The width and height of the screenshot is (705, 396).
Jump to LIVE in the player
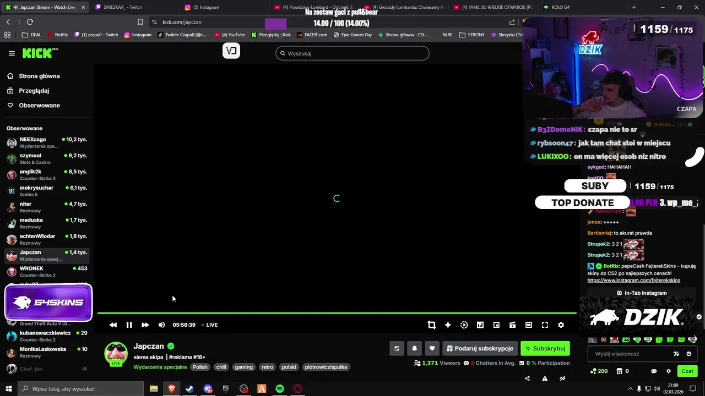209,325
